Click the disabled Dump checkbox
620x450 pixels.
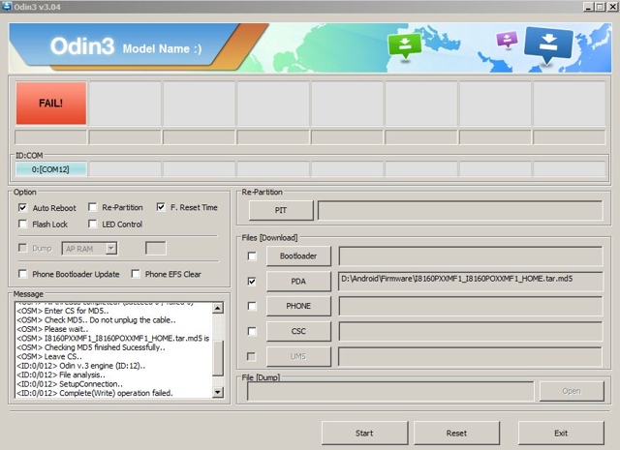point(22,248)
